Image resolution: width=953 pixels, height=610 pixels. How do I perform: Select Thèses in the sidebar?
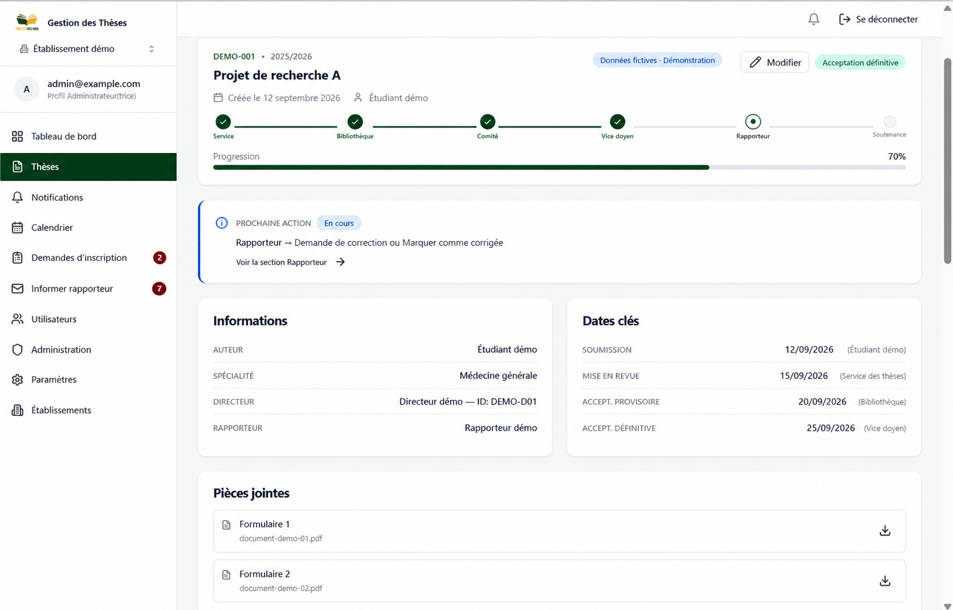click(88, 167)
